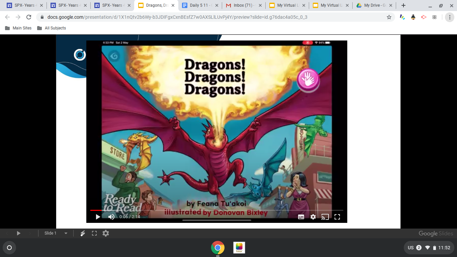Screen dimensions: 457x257
Task: Open the My Drive tab
Action: point(374,5)
